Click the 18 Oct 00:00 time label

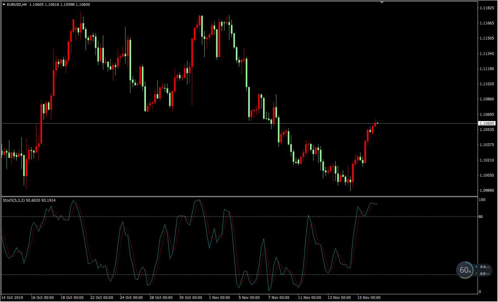tap(72, 298)
